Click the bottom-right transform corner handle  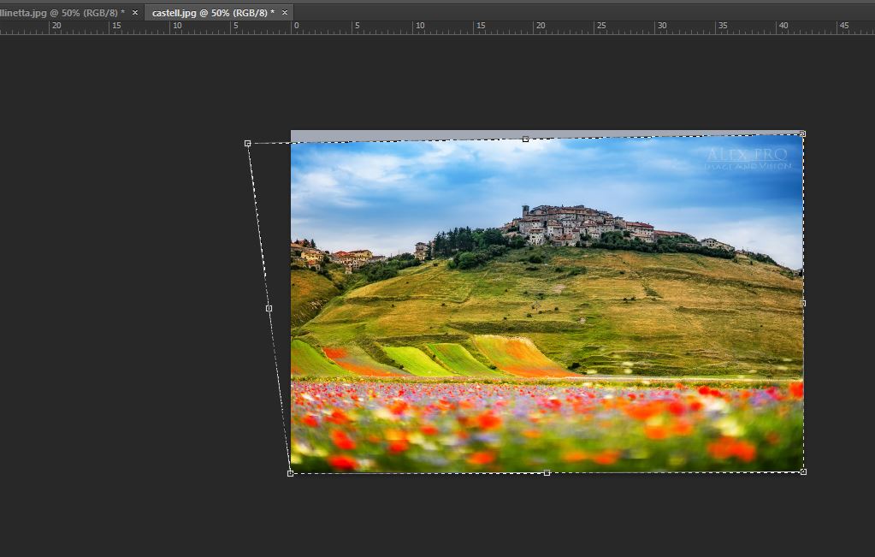point(803,471)
